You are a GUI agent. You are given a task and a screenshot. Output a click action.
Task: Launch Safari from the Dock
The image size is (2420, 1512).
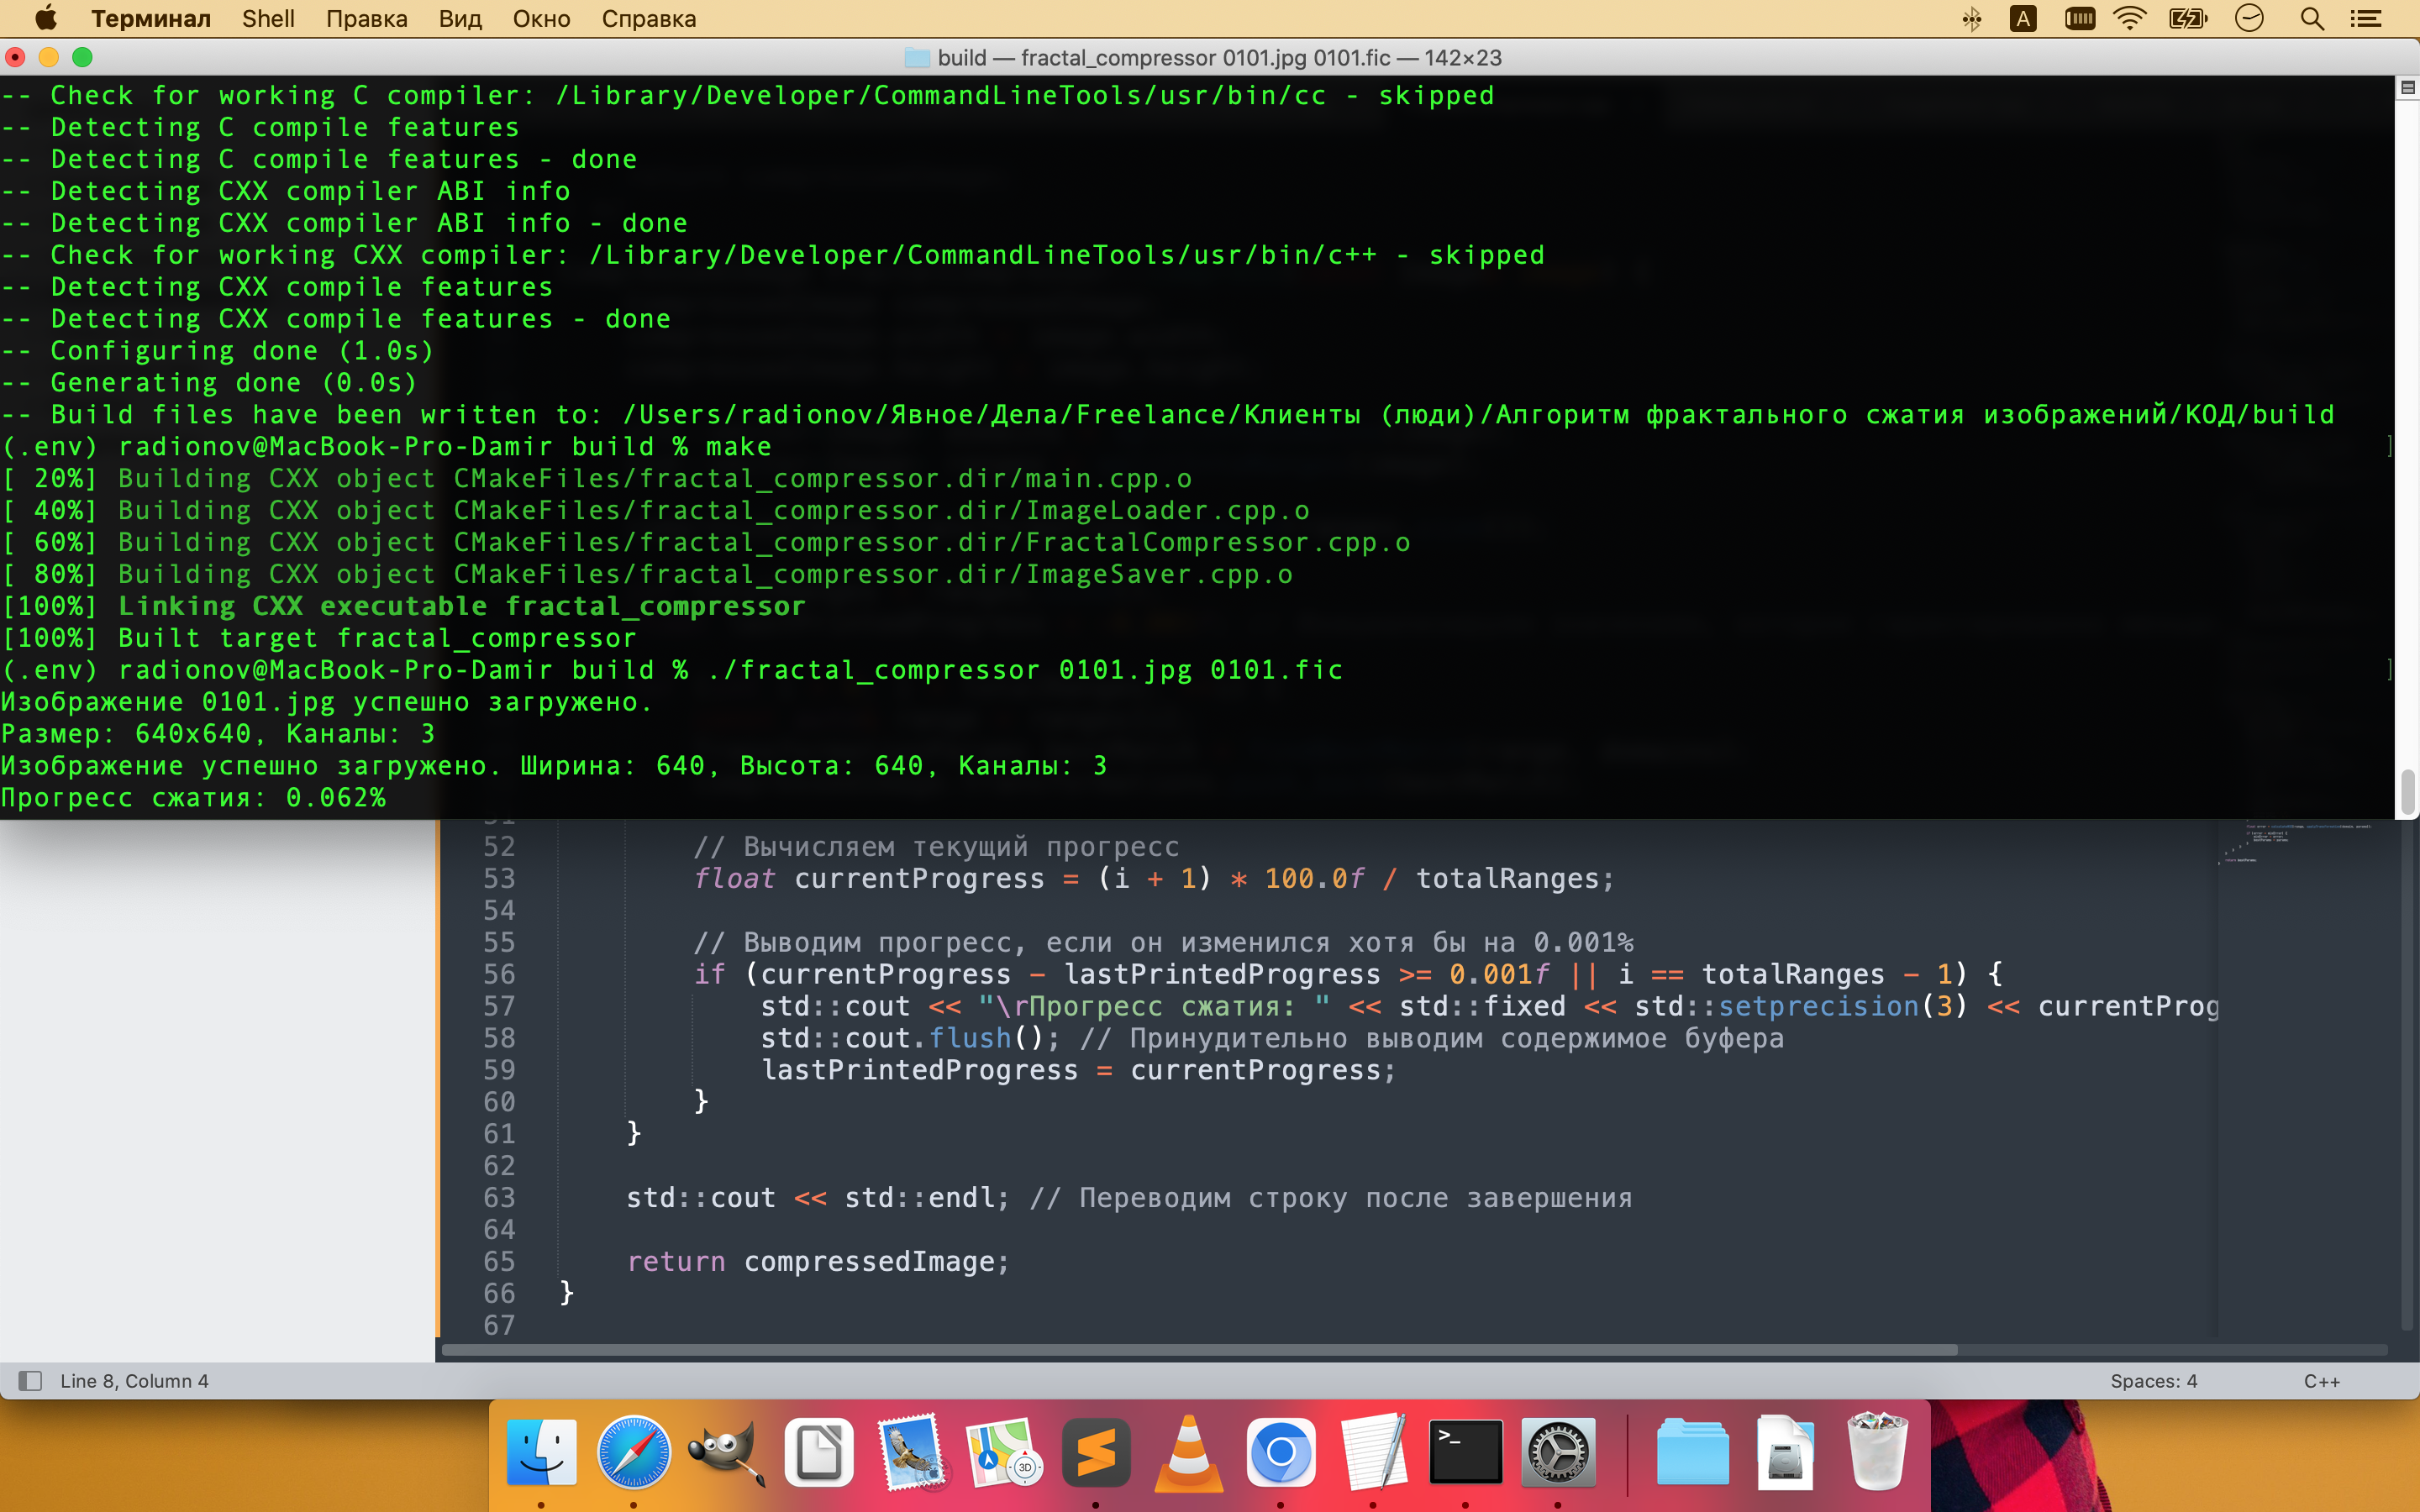click(x=633, y=1452)
